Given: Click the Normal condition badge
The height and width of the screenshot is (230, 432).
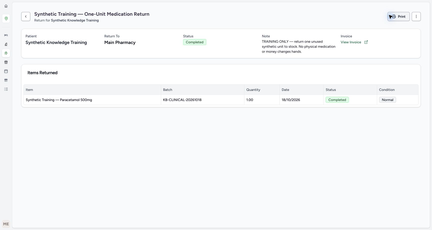Looking at the screenshot, I should (x=387, y=100).
